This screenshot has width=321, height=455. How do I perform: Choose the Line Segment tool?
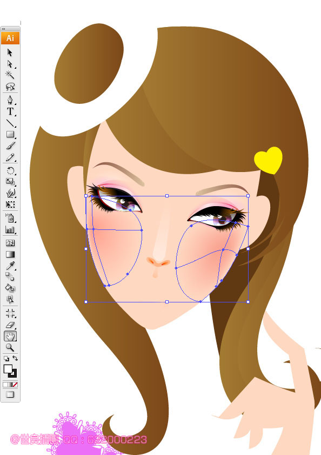[x=10, y=123]
